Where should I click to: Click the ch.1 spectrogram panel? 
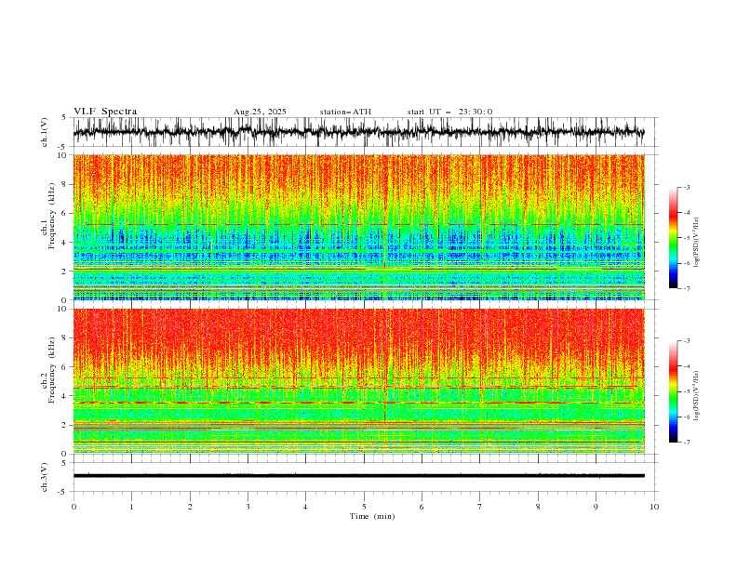pyautogui.click(x=358, y=227)
